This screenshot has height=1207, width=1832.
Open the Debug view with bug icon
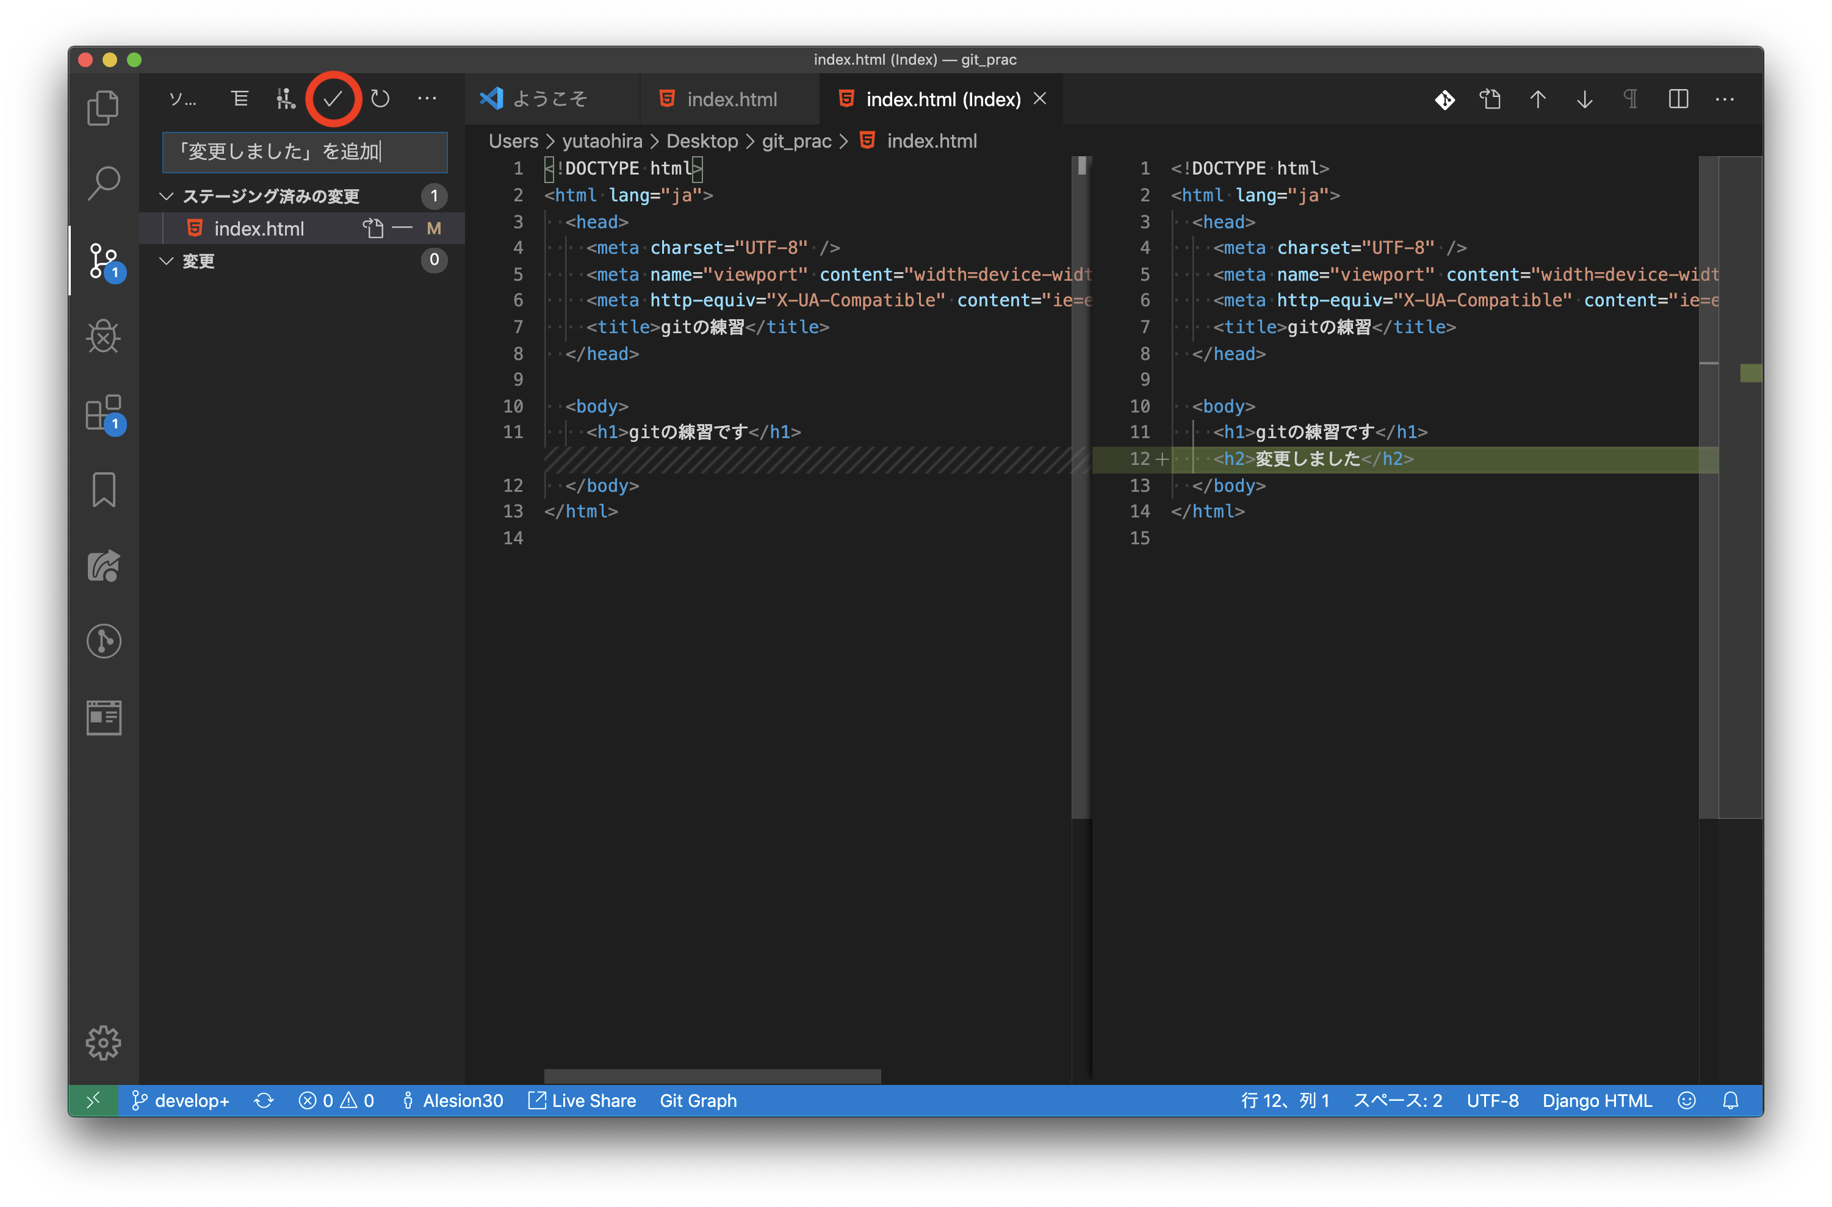[103, 336]
